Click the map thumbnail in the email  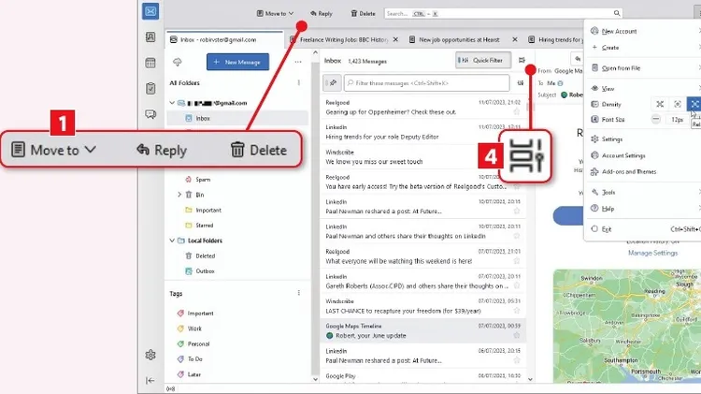(x=627, y=326)
